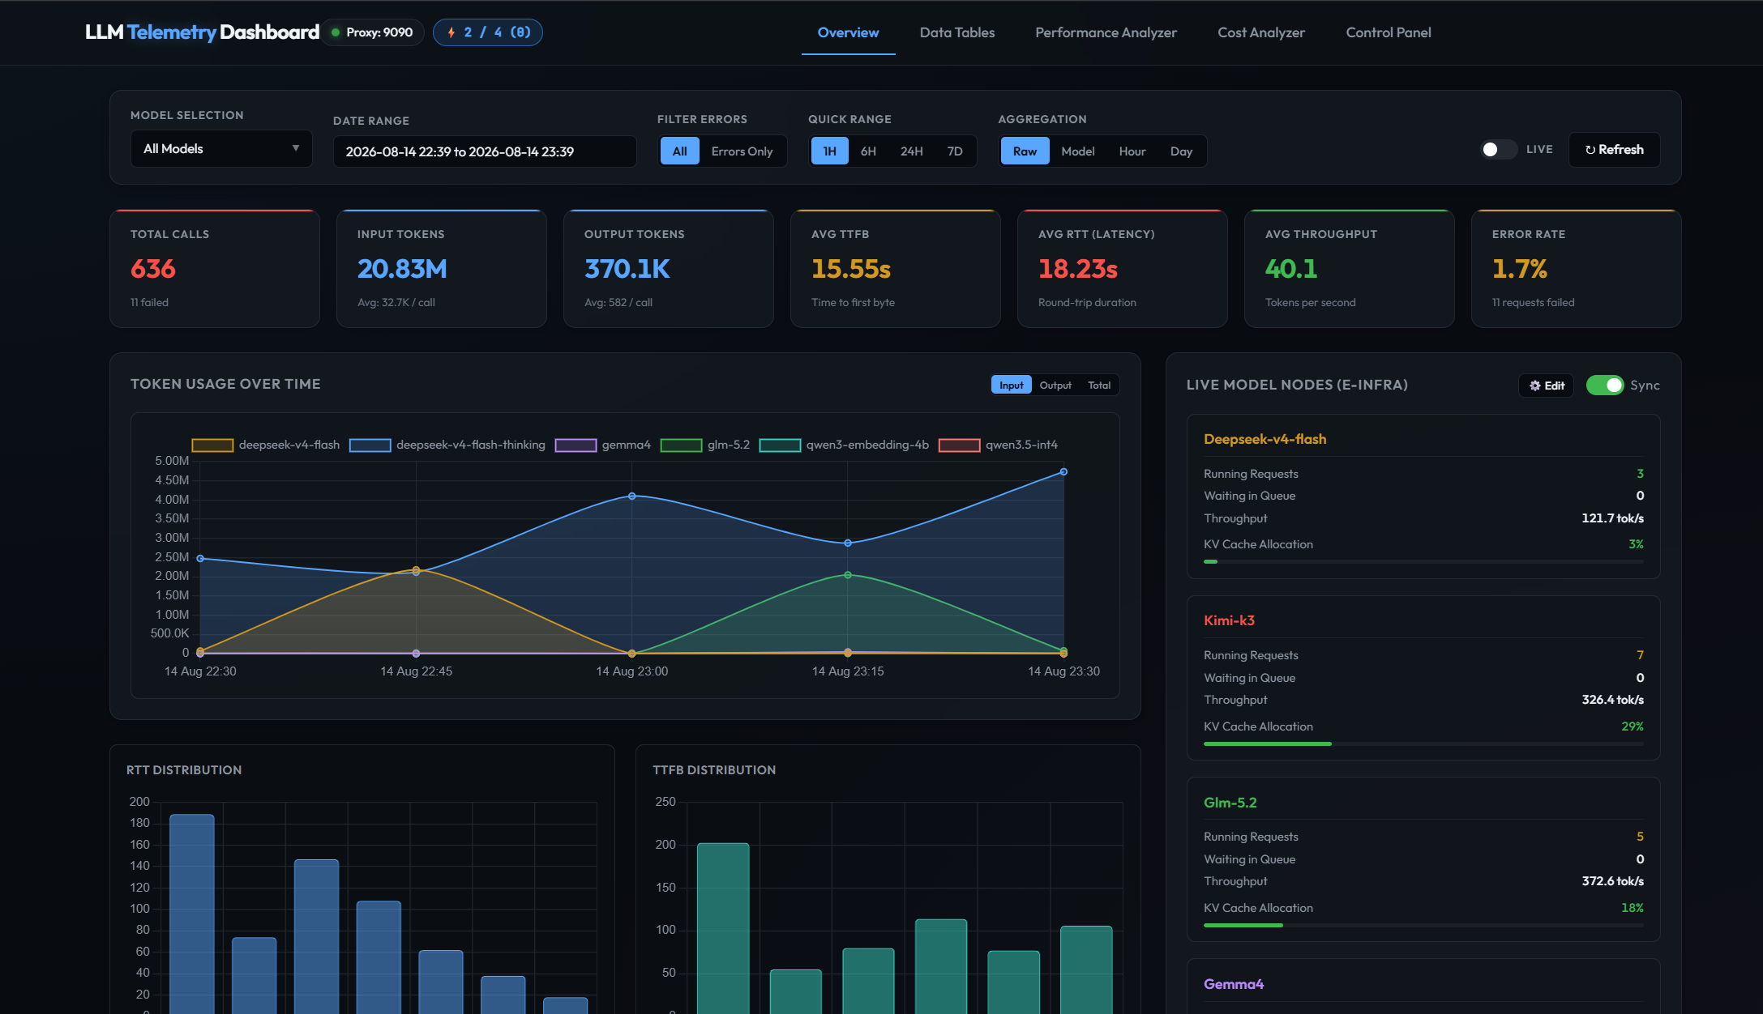Disable the Sync toggle

1604,386
